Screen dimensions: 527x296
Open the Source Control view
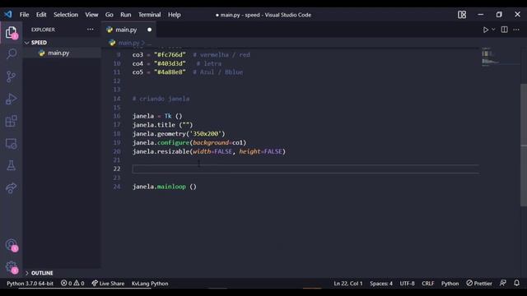click(11, 76)
